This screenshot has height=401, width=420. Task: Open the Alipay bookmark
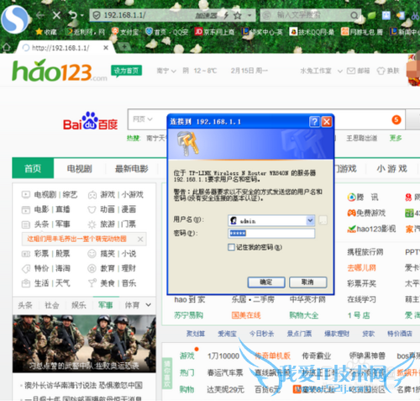125,32
